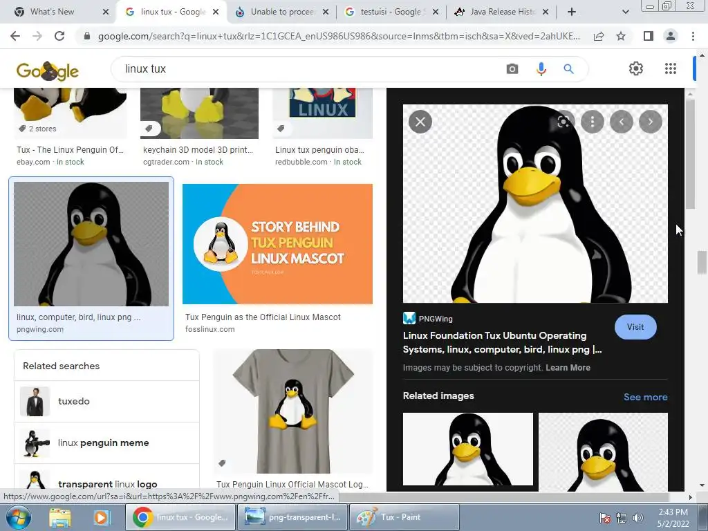The image size is (708, 531).
Task: Click the Visit button for PNGWing
Action: tap(635, 327)
